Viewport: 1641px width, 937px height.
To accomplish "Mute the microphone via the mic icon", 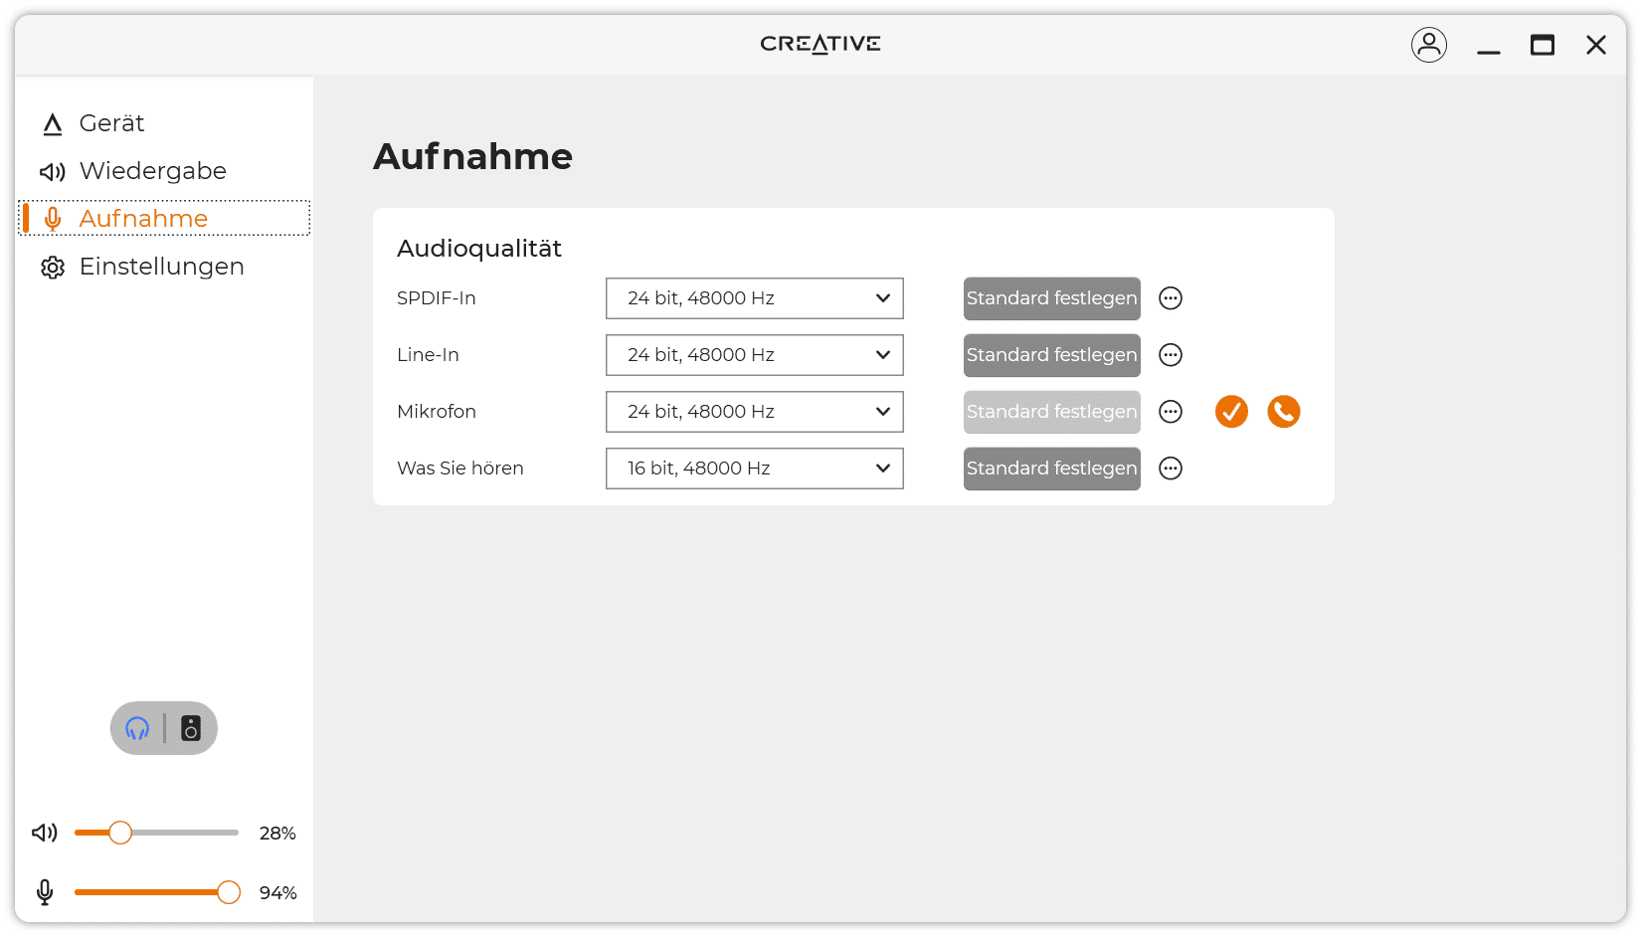I will click(45, 892).
